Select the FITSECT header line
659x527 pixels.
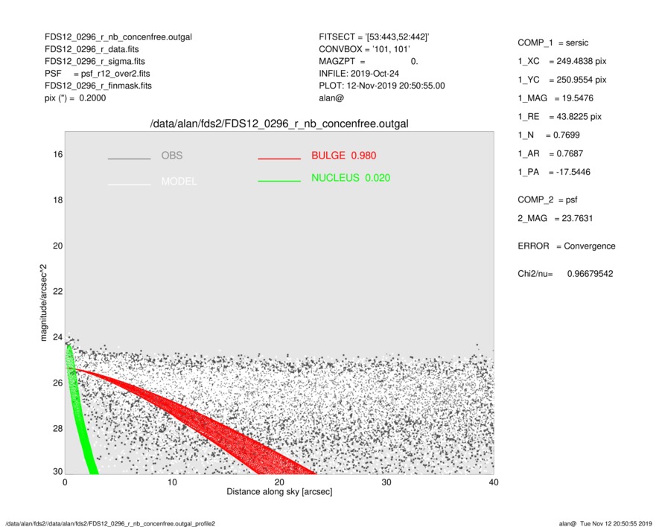(374, 37)
